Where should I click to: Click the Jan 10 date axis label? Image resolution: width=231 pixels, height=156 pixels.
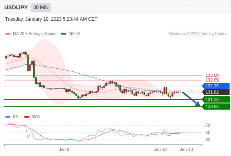(160, 149)
